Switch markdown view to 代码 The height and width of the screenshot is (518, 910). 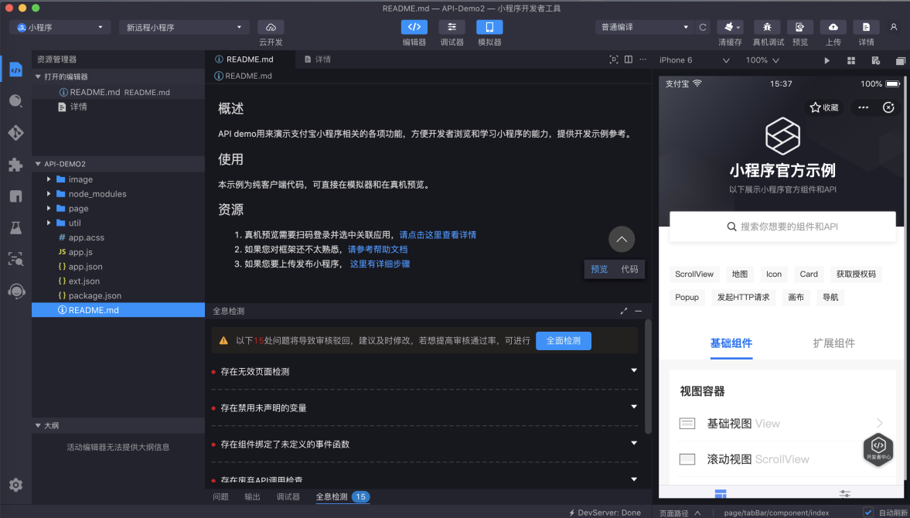click(629, 269)
